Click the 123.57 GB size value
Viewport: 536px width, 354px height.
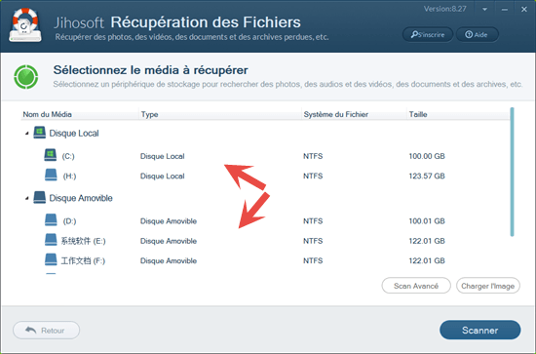coord(427,176)
